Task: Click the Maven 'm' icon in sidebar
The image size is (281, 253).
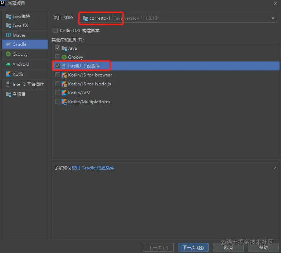Action: tap(8, 35)
